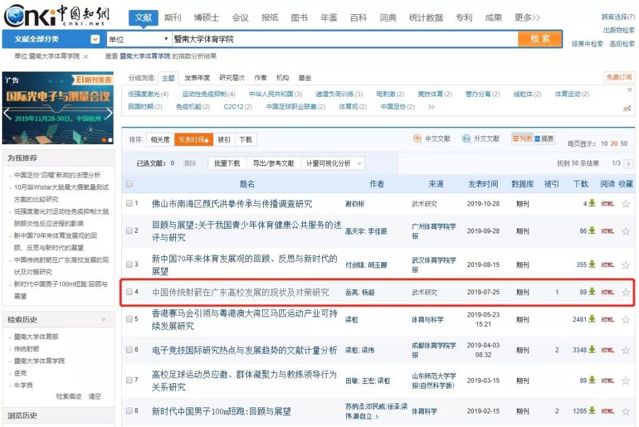Image resolution: width=639 pixels, height=427 pixels.
Task: Click the 免费订阅 button
Action: point(619,77)
